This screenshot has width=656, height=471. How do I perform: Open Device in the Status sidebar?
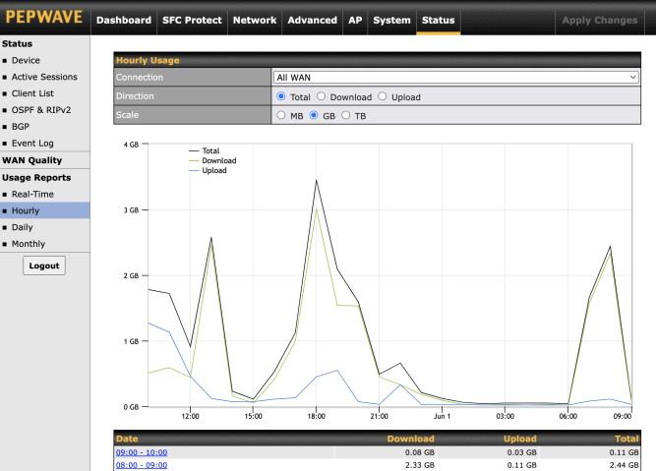coord(26,60)
